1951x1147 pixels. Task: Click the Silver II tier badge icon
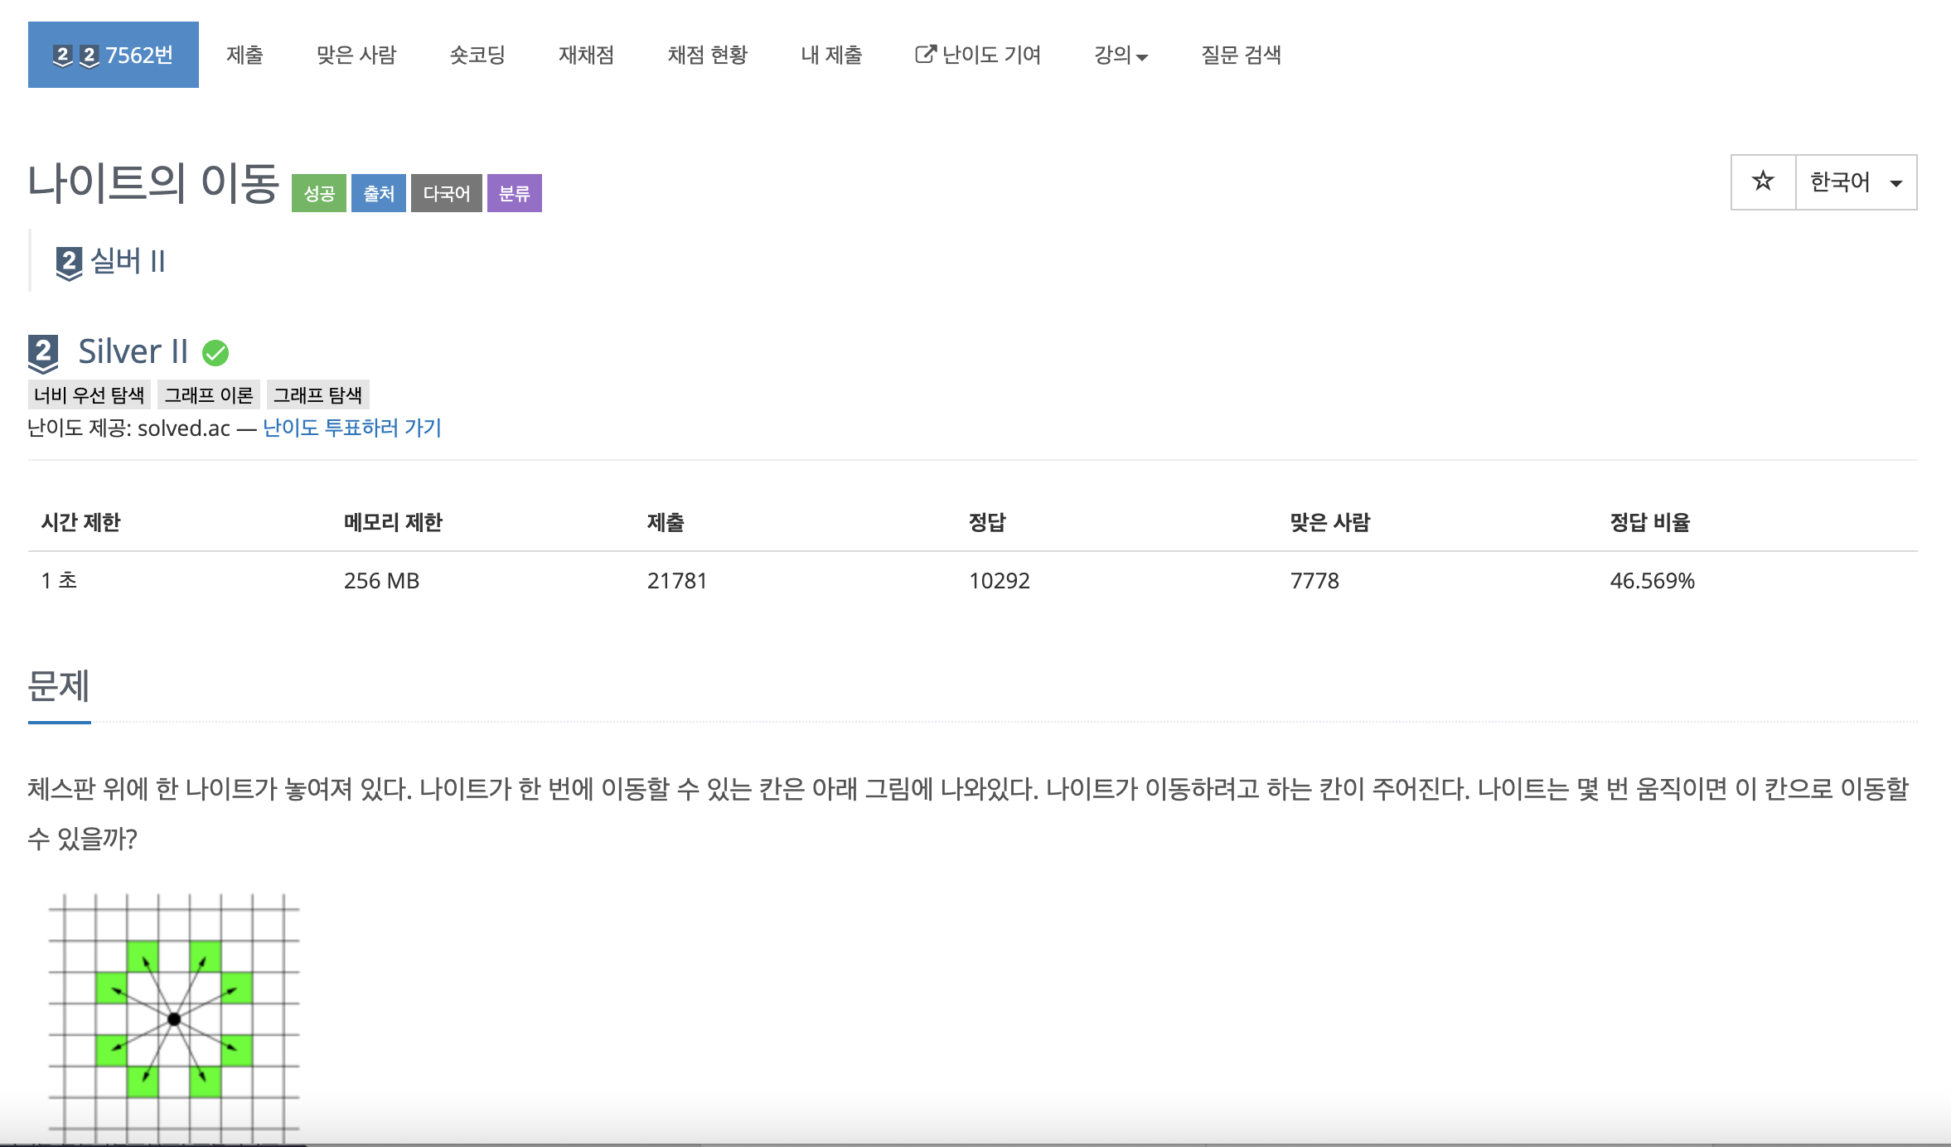click(43, 353)
